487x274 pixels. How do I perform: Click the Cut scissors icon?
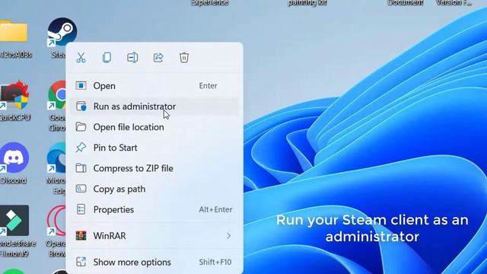[x=81, y=58]
